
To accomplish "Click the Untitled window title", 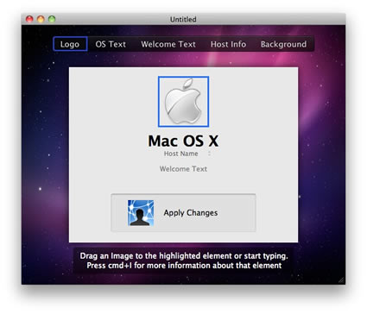I will (x=183, y=19).
